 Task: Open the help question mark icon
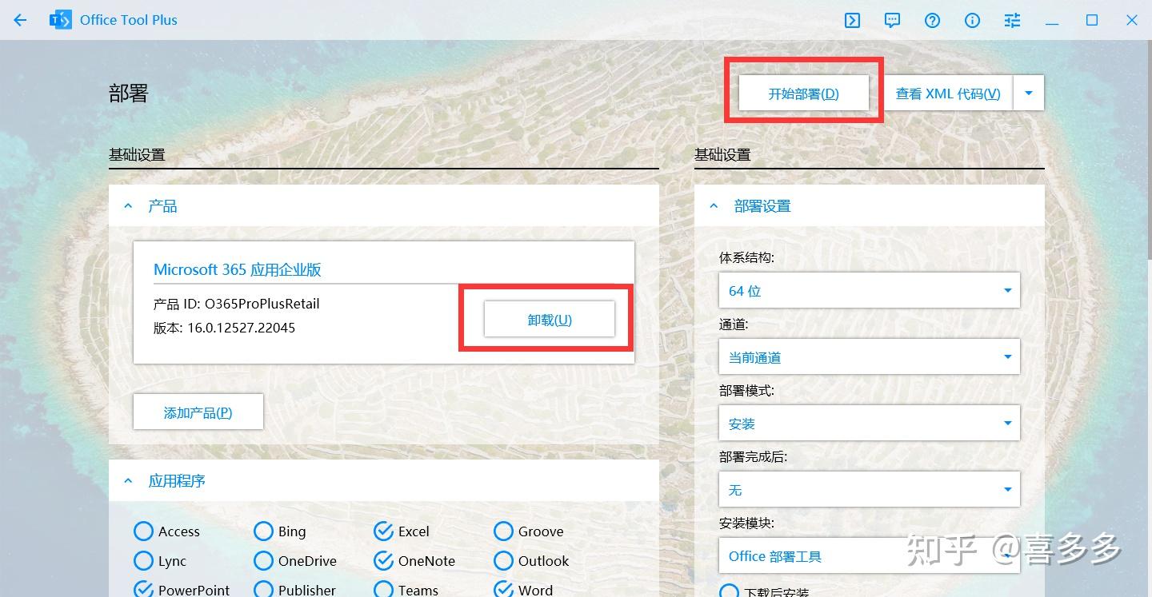[x=933, y=21]
